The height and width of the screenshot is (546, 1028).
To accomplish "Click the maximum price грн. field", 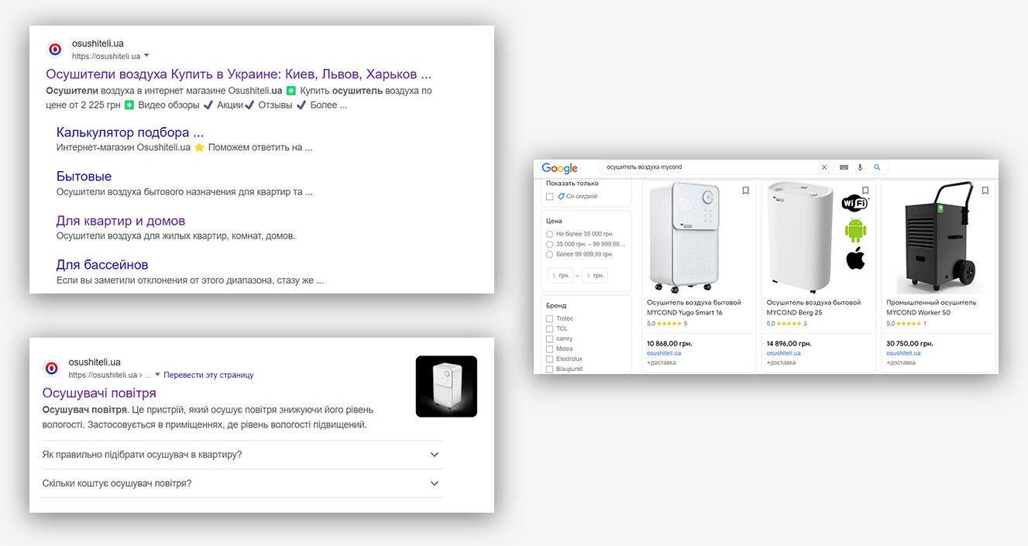I will click(x=595, y=275).
